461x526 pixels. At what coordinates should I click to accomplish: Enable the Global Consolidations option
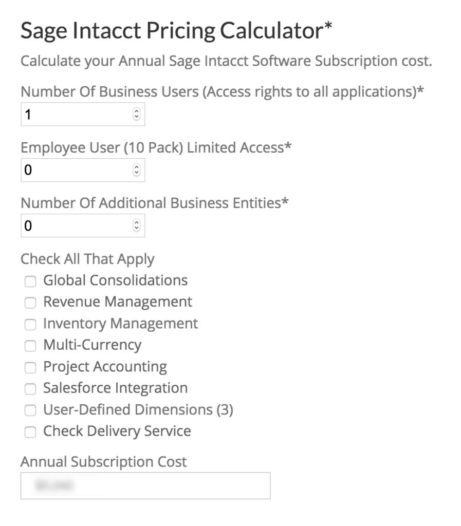pyautogui.click(x=30, y=281)
